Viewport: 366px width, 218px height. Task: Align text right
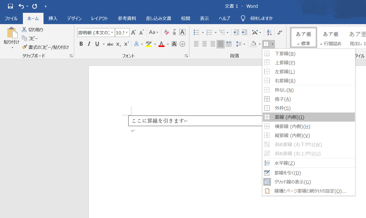[213, 44]
